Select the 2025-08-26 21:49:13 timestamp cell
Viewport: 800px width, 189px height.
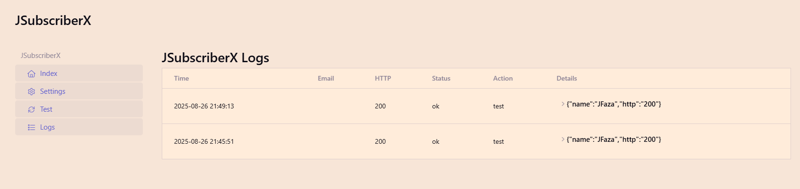point(204,107)
